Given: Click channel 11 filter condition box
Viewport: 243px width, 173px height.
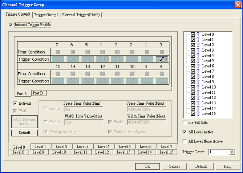Looking at the screenshot, I should click(117, 74).
